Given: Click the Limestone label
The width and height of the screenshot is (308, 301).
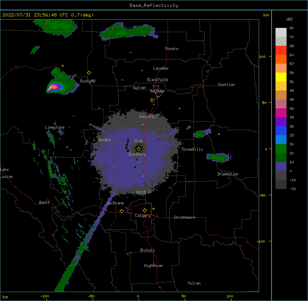Looking at the screenshot, I should pyautogui.click(x=55, y=127).
